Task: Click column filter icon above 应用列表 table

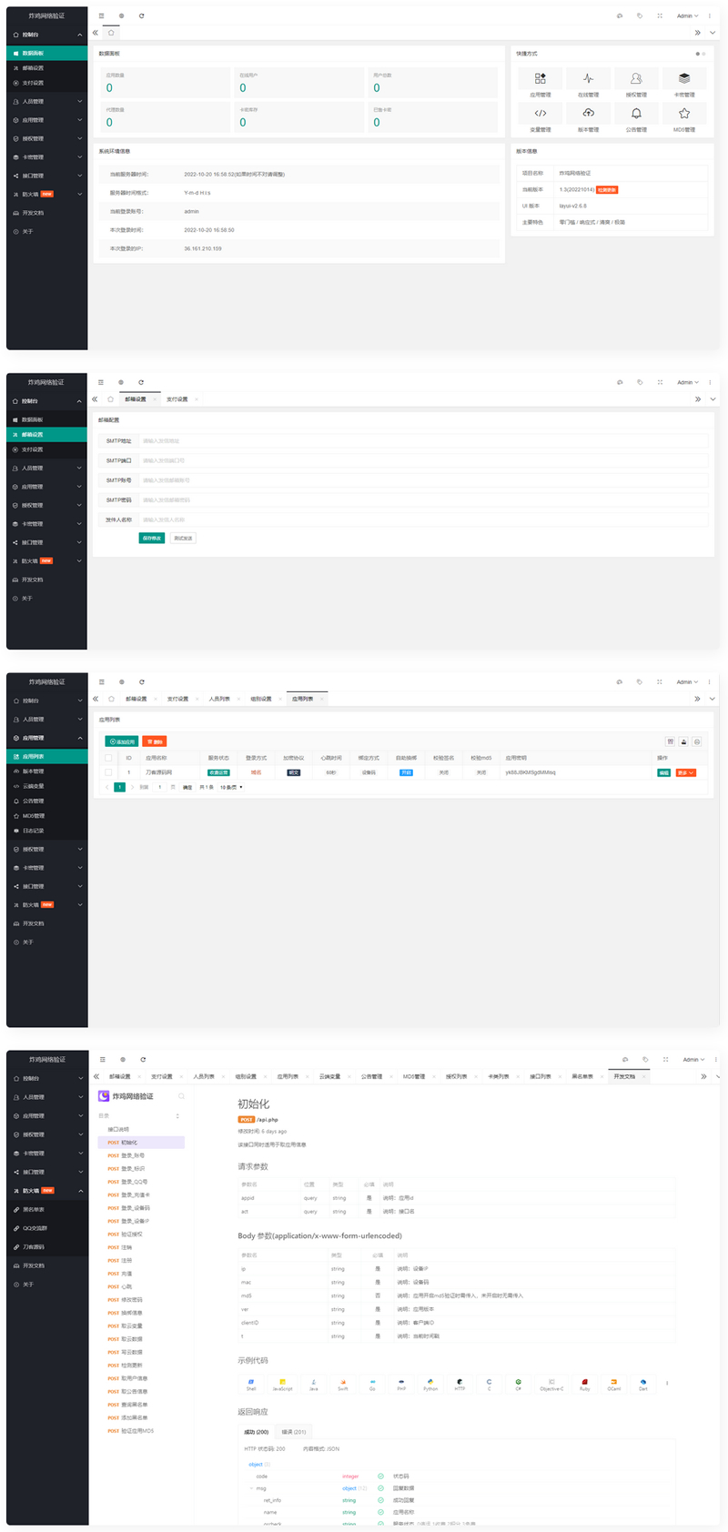Action: (671, 741)
